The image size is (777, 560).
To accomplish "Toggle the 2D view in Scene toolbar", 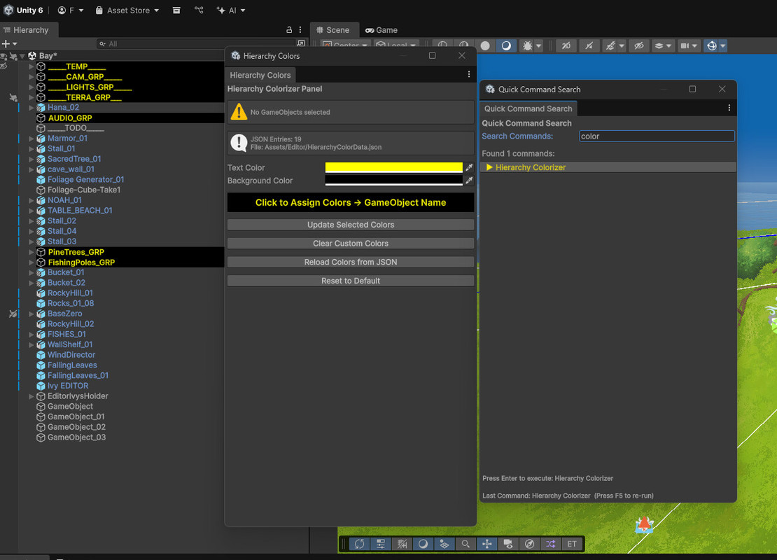I will pos(566,45).
